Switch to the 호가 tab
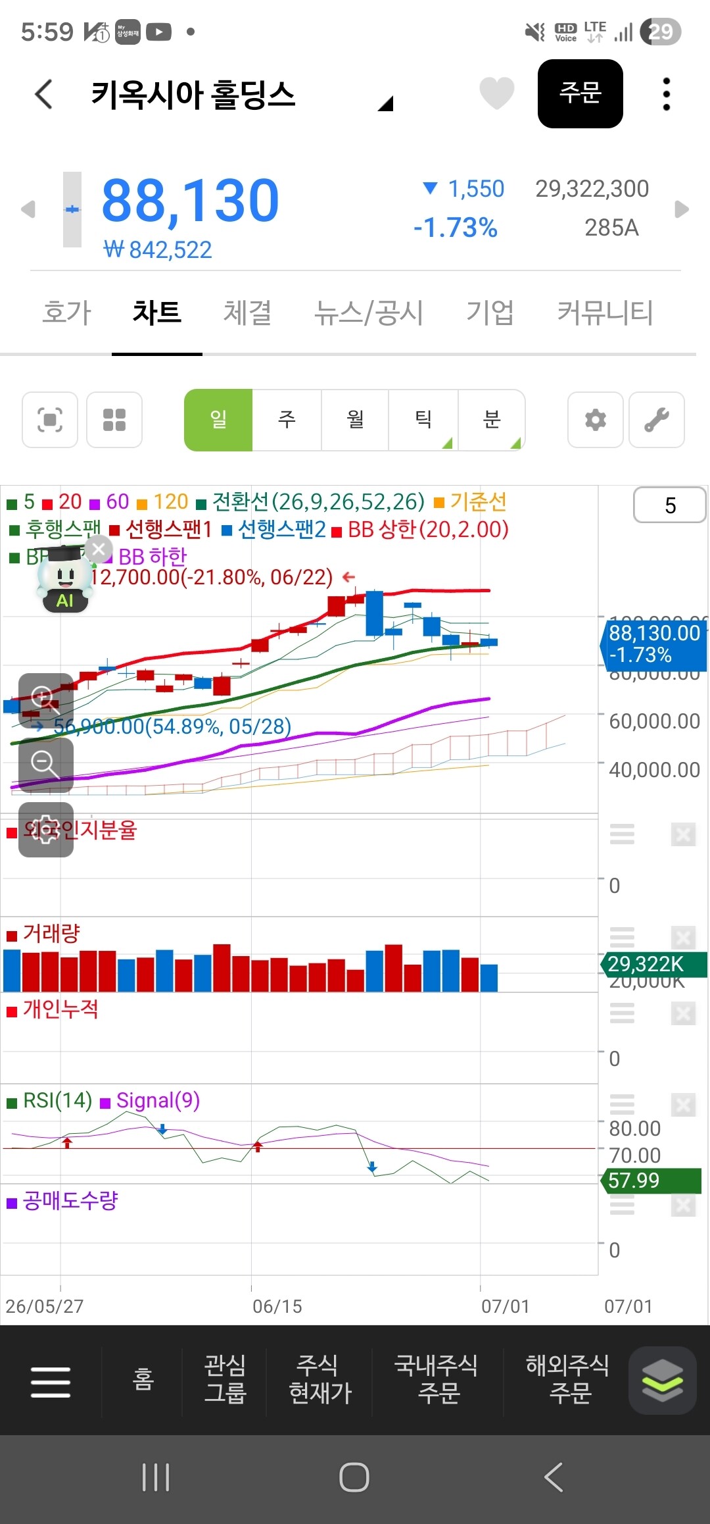The width and height of the screenshot is (710, 1524). tap(66, 312)
